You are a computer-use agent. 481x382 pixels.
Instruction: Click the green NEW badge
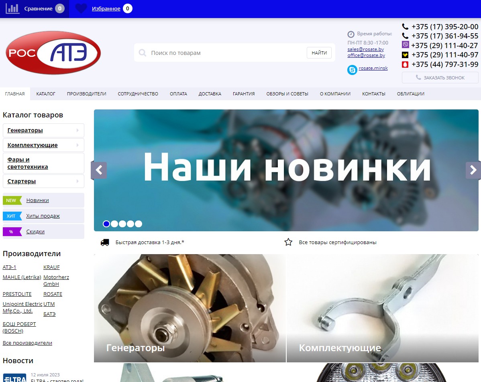(x=12, y=200)
